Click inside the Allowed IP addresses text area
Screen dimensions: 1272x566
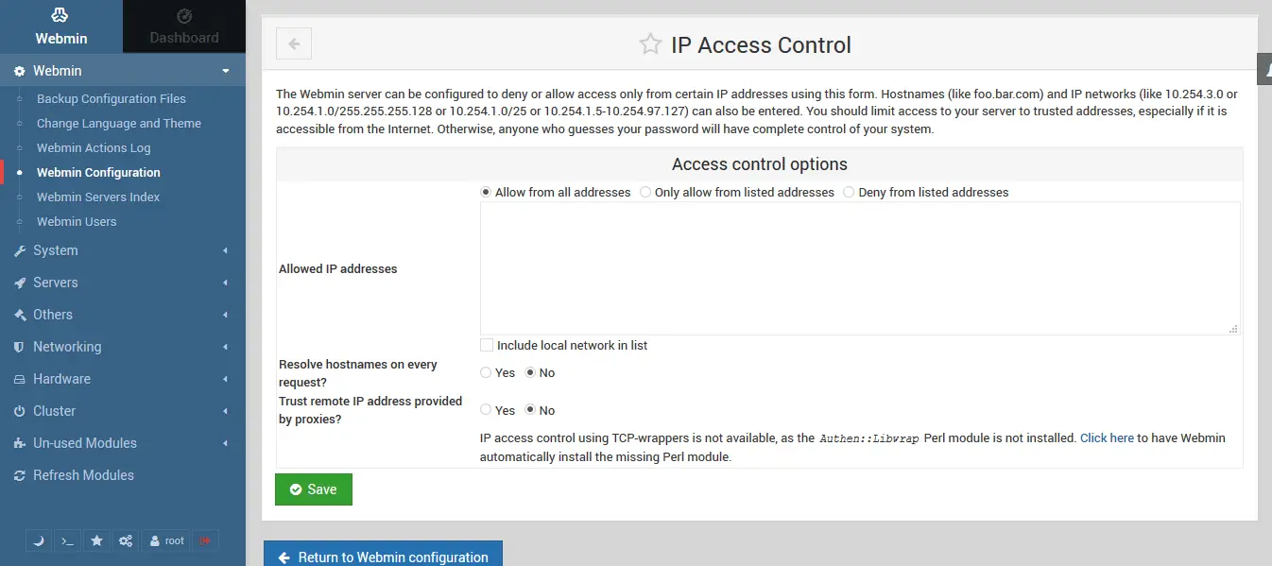(860, 268)
